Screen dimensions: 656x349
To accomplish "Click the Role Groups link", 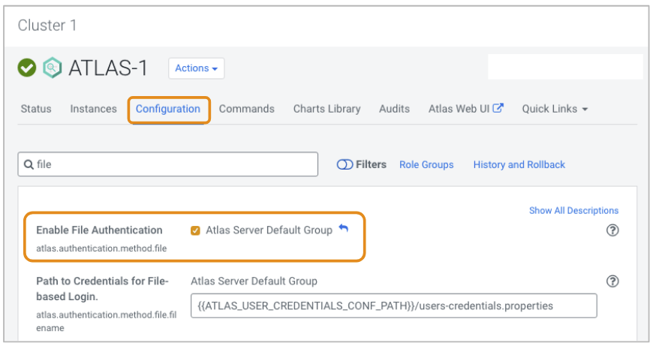I will [426, 164].
